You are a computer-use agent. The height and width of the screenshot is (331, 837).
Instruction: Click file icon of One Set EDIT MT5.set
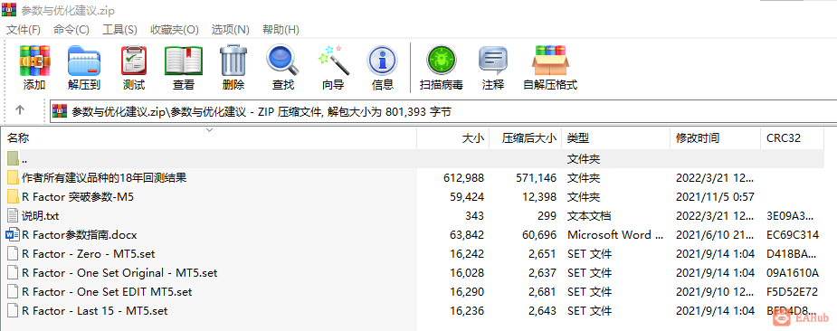pos(14,291)
